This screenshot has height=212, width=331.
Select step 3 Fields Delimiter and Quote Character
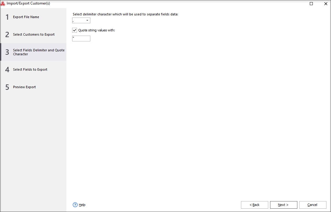(33, 52)
